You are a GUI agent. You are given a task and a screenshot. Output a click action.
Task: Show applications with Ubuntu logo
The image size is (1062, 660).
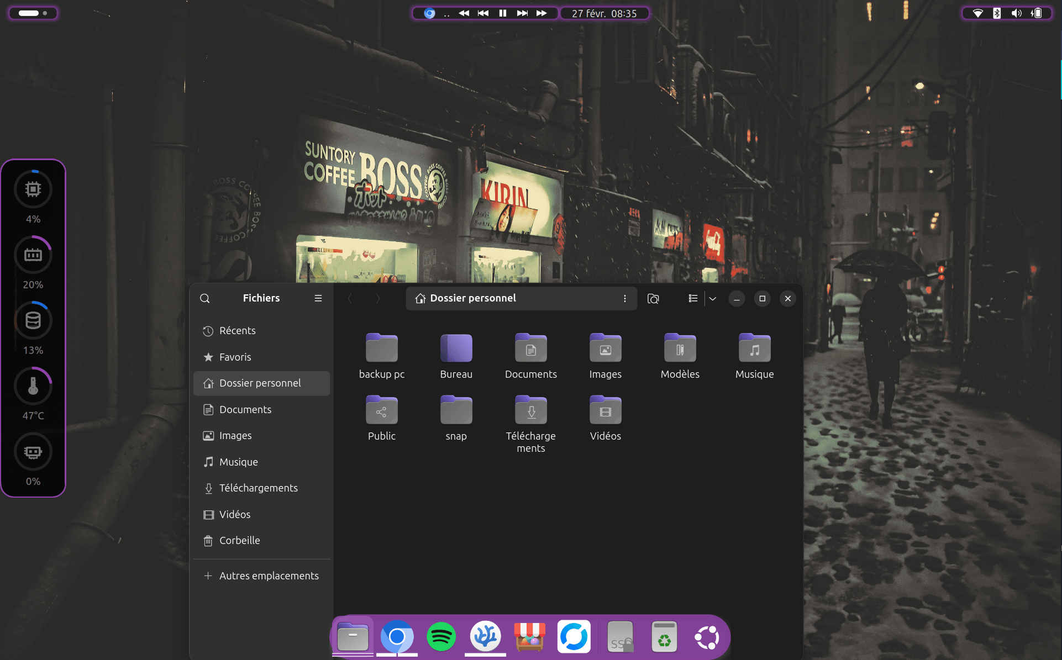coord(707,637)
